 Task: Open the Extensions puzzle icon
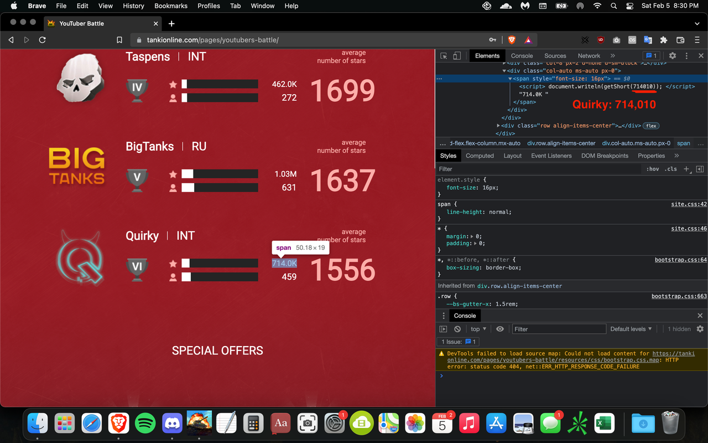coord(664,40)
